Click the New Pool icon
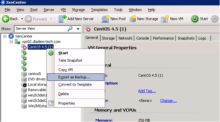This screenshot has height=122, width=220. [106, 19]
